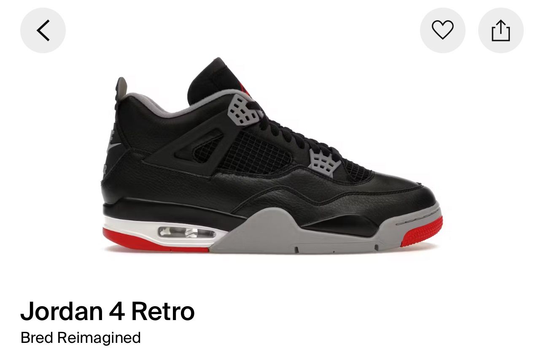Click the upward arrow export icon
The image size is (544, 353).
pos(501,30)
